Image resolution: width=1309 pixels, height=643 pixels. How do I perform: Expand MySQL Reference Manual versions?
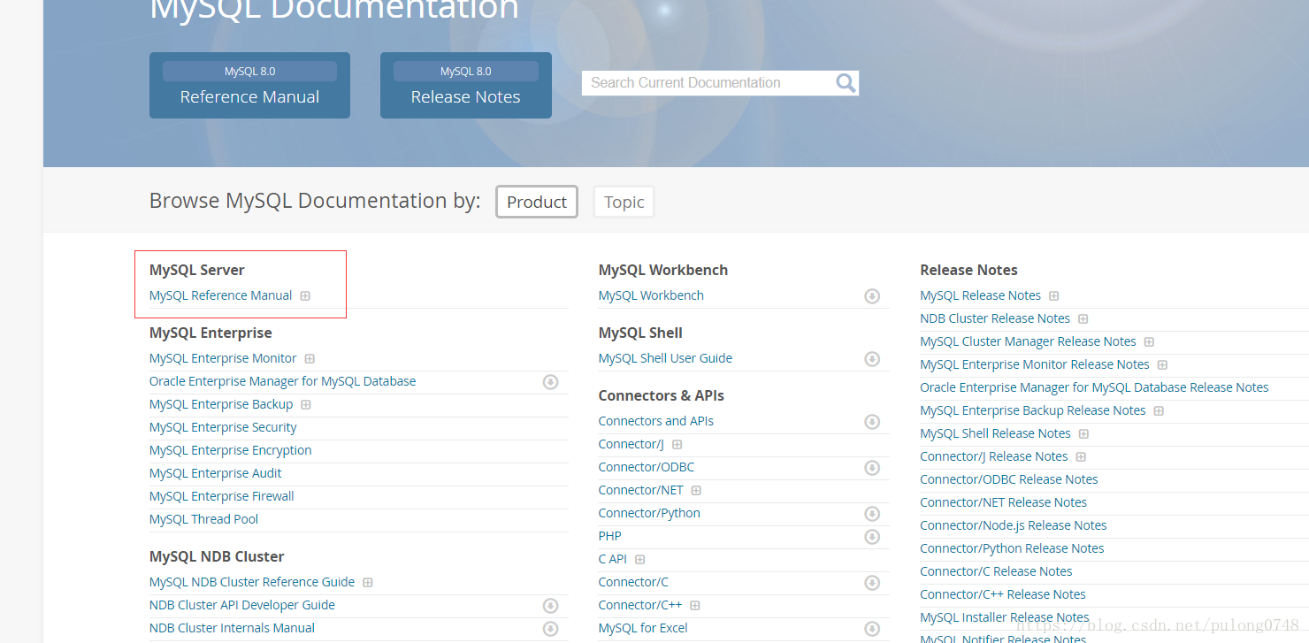[305, 296]
